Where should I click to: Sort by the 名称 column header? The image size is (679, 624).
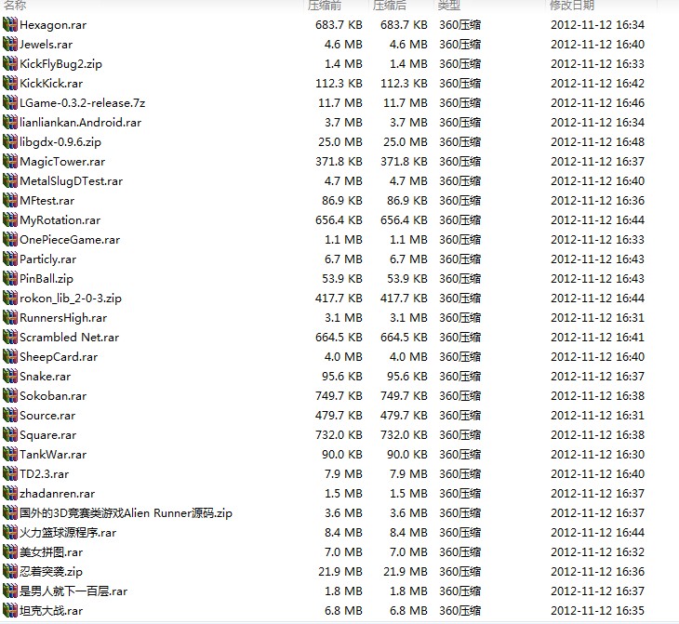[15, 6]
